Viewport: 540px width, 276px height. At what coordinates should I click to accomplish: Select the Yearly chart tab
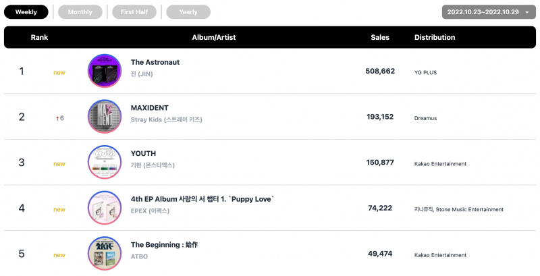(188, 12)
